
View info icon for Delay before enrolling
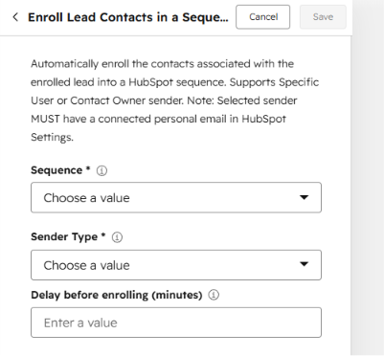tap(214, 295)
